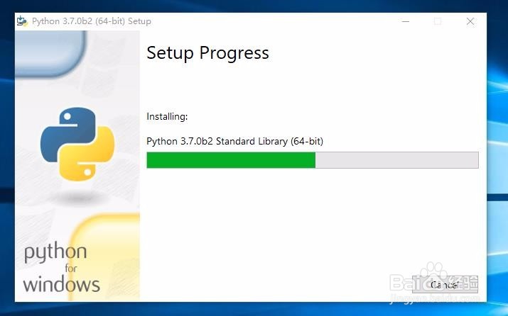The image size is (508, 316).
Task: Click the grey unfilled part of progress bar
Action: (x=397, y=160)
